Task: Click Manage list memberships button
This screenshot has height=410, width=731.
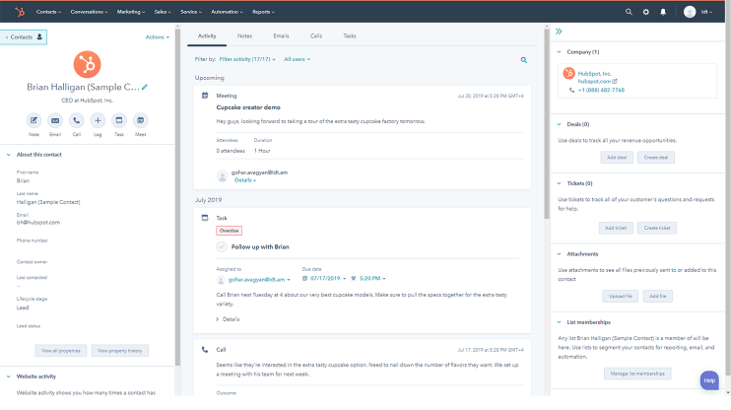Action: click(x=637, y=374)
